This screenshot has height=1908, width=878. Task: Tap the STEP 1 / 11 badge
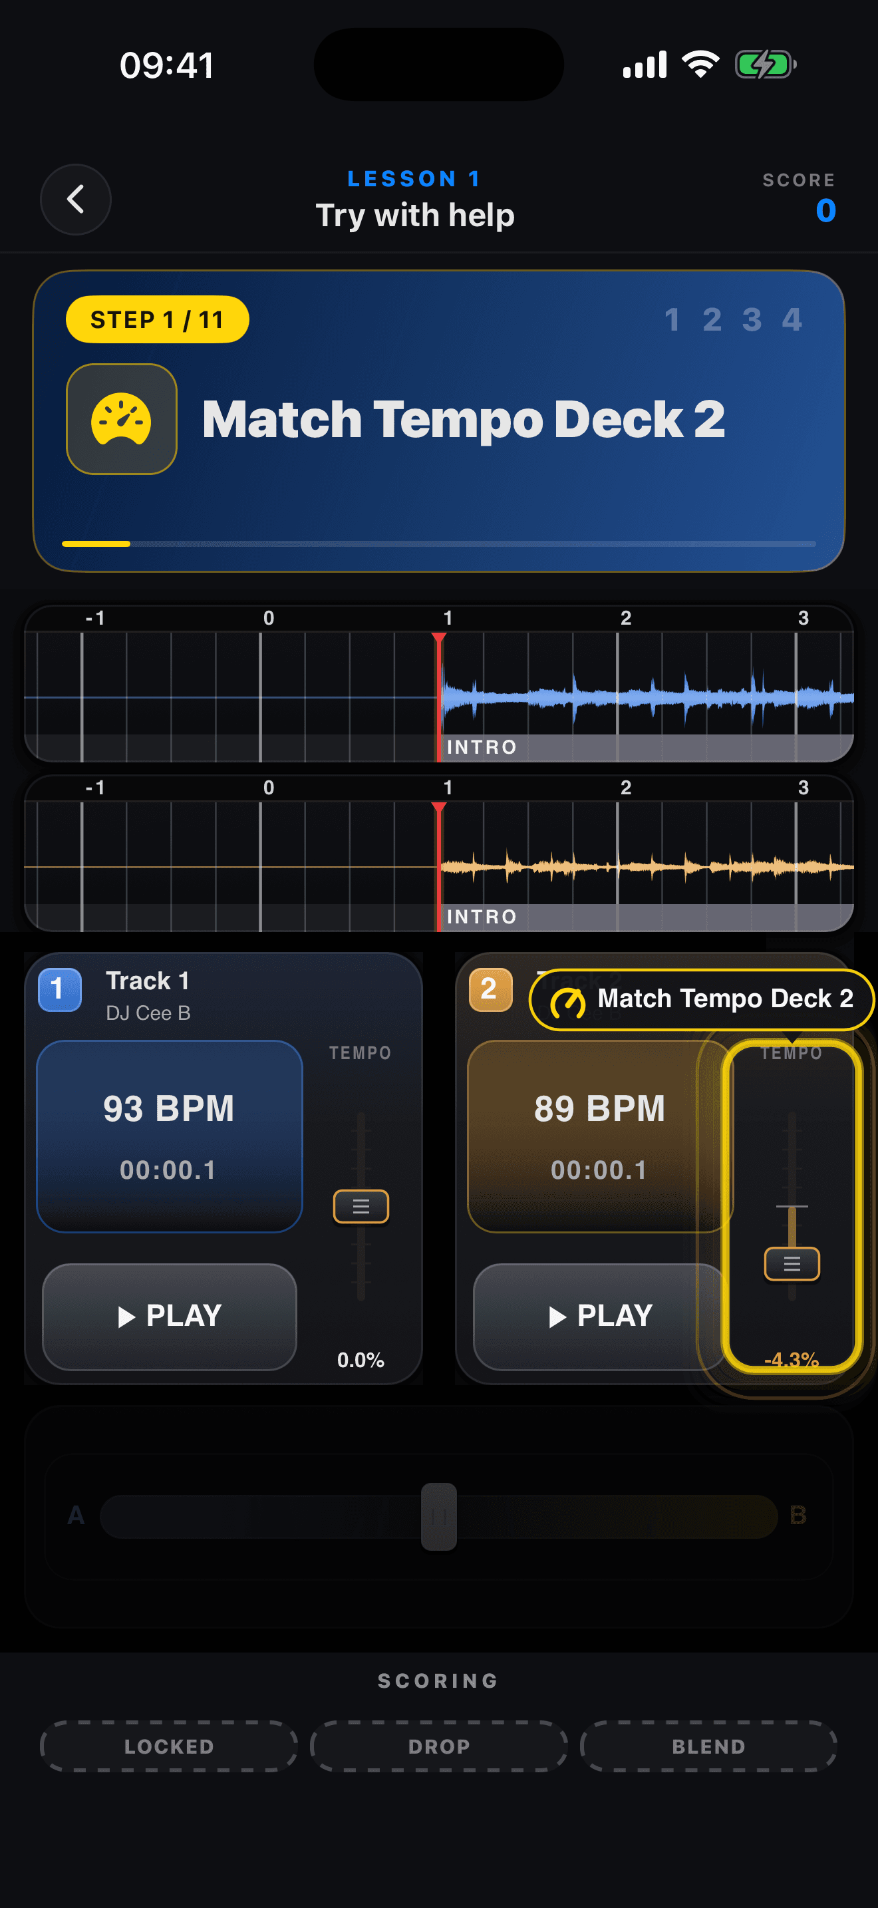click(157, 319)
